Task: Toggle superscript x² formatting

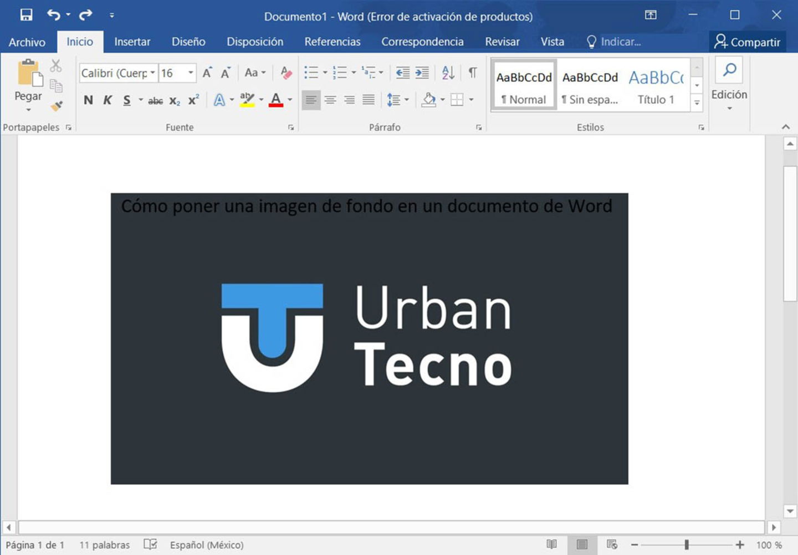Action: coord(193,100)
